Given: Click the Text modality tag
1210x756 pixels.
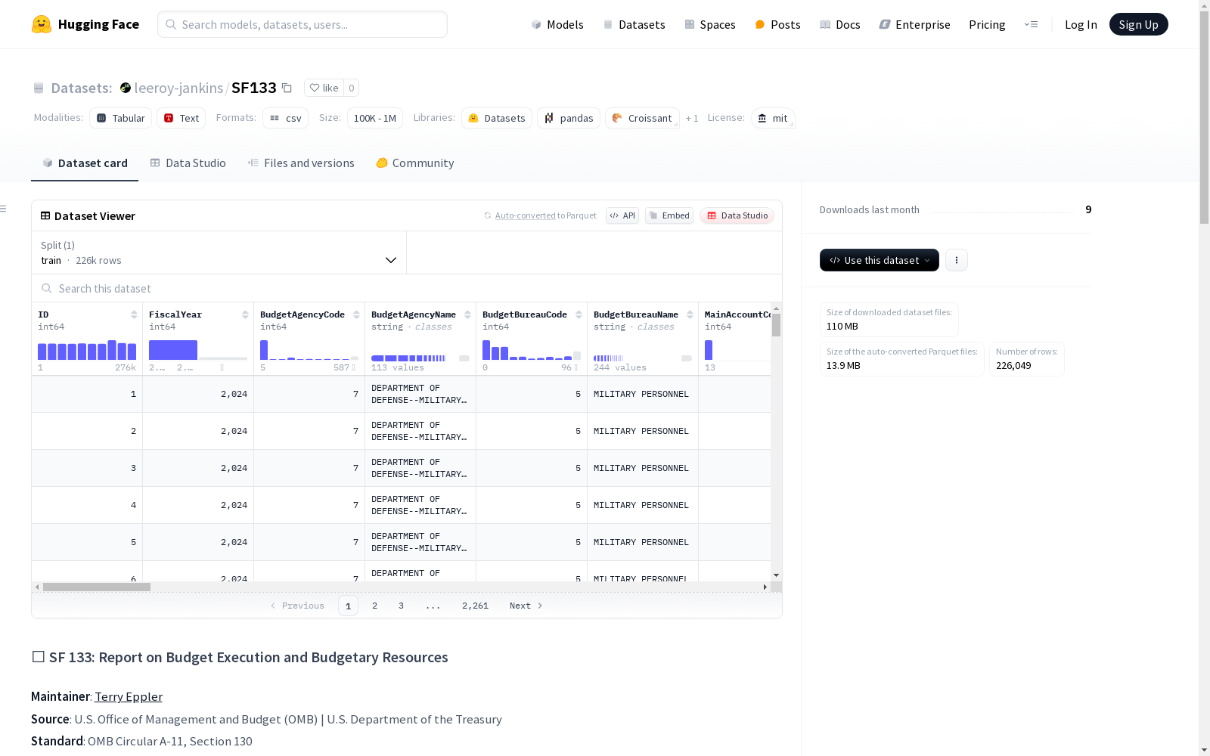Looking at the screenshot, I should [x=181, y=118].
